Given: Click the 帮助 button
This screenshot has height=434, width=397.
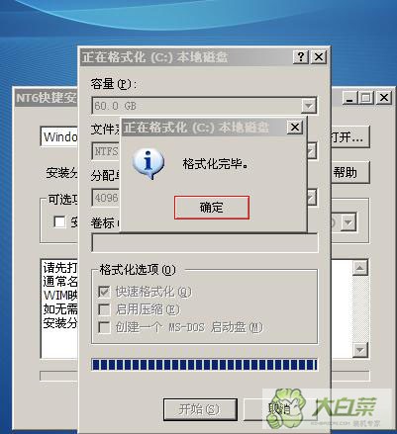Looking at the screenshot, I should coord(349,172).
